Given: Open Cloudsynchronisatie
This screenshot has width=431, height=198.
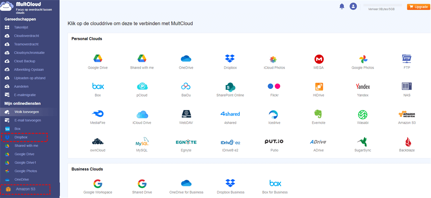Looking at the screenshot, I should tap(30, 52).
